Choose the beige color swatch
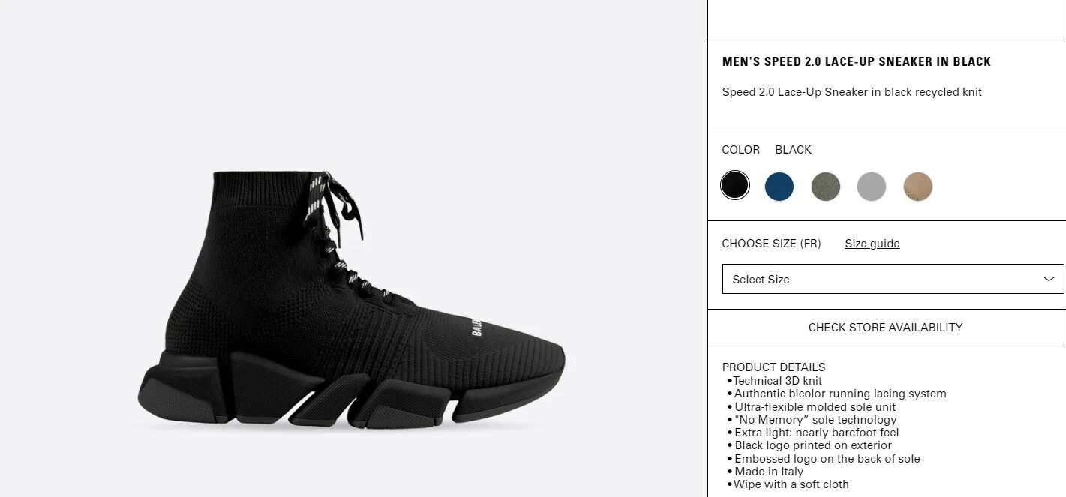1066x497 pixels. pyautogui.click(x=918, y=186)
